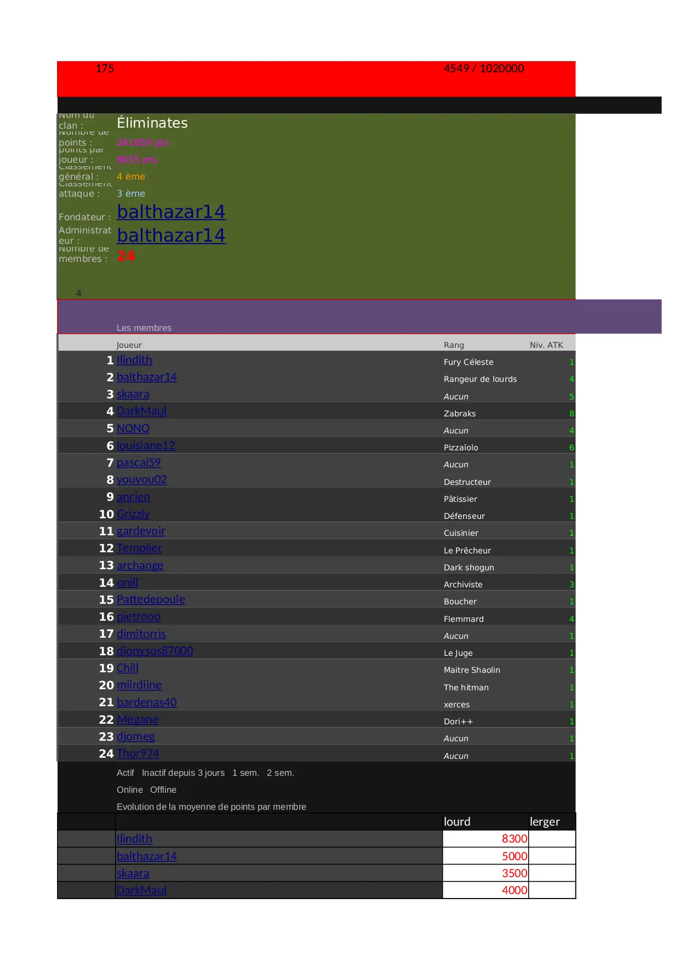Screen dimensions: 680x961
Task: Select the Grizzly member link
Action: tap(133, 514)
